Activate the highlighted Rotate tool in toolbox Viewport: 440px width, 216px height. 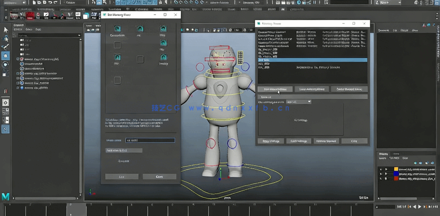pyautogui.click(x=6, y=56)
